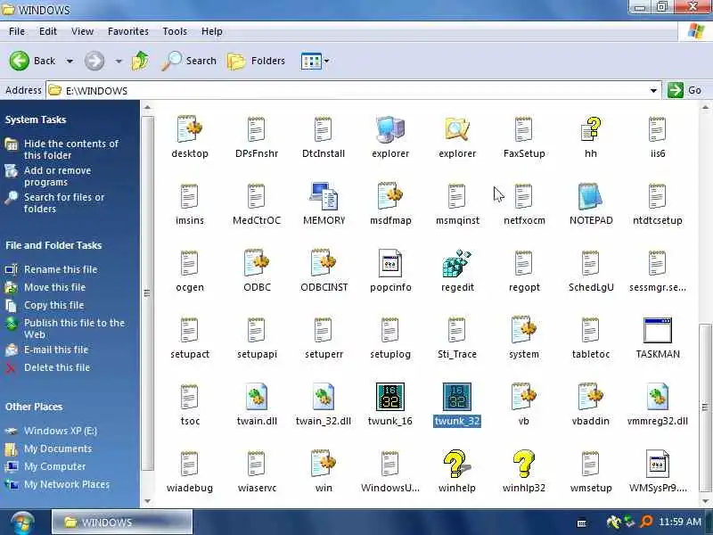The image size is (713, 535).
Task: Click the Go button
Action: (x=685, y=90)
